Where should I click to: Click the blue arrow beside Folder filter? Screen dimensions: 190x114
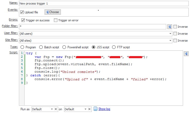(x=169, y=27)
